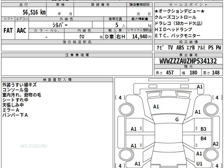Image resolution: width=224 pixels, height=168 pixels.
Task: Click the 外装色 header
Action: pyautogui.click(x=66, y=19)
